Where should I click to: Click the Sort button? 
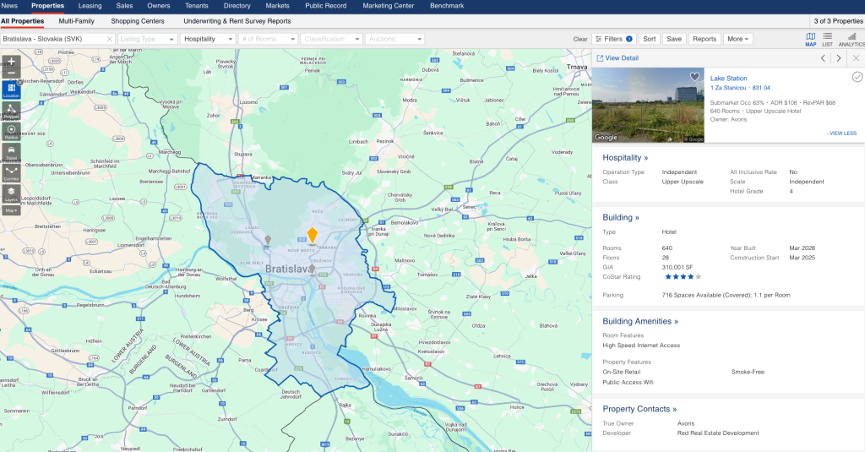point(650,39)
